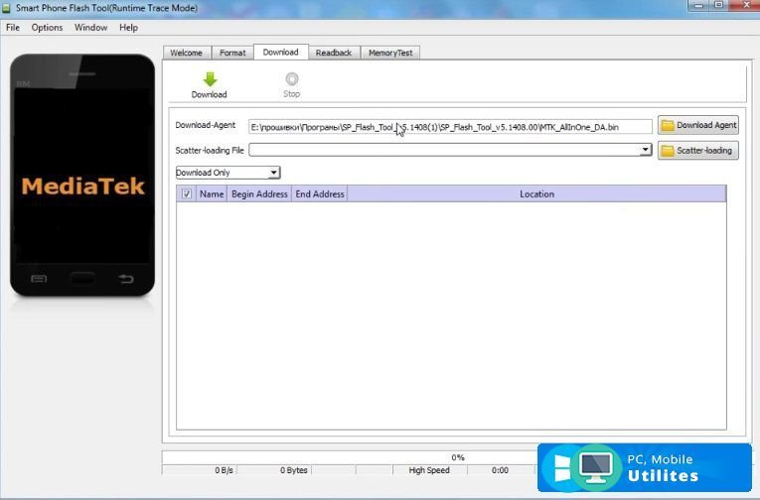Click the MediaTek phone image
The width and height of the screenshot is (760, 500).
pyautogui.click(x=82, y=175)
